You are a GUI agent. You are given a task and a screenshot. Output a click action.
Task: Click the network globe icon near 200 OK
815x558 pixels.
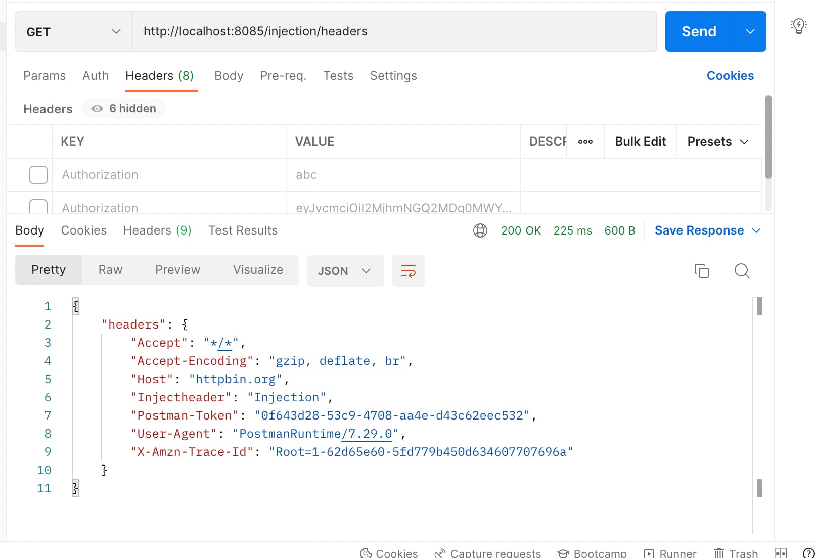(480, 230)
